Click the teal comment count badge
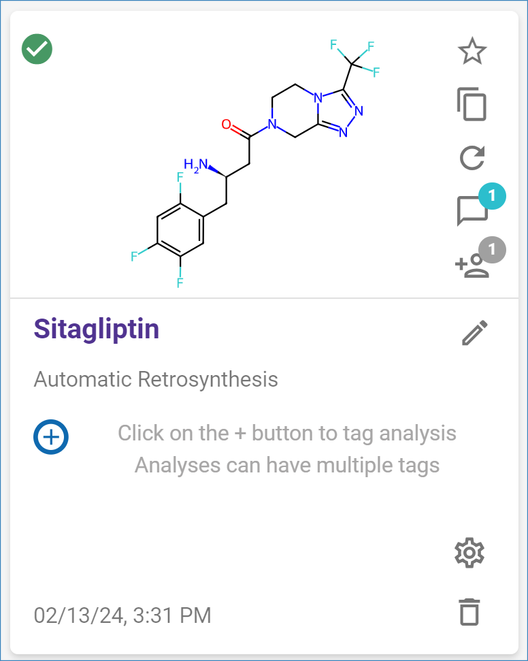 tap(492, 197)
